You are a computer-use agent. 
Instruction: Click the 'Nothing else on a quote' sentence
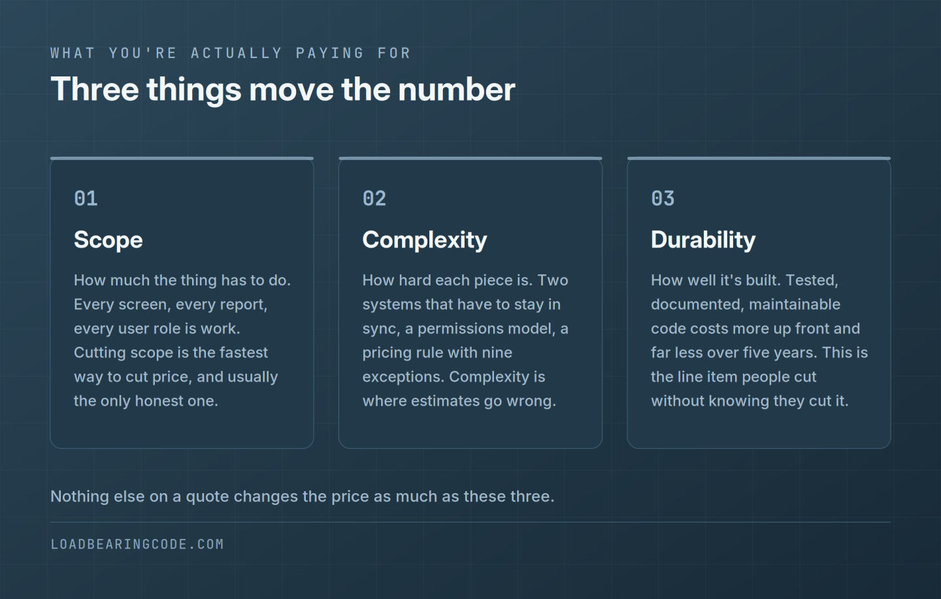[303, 496]
